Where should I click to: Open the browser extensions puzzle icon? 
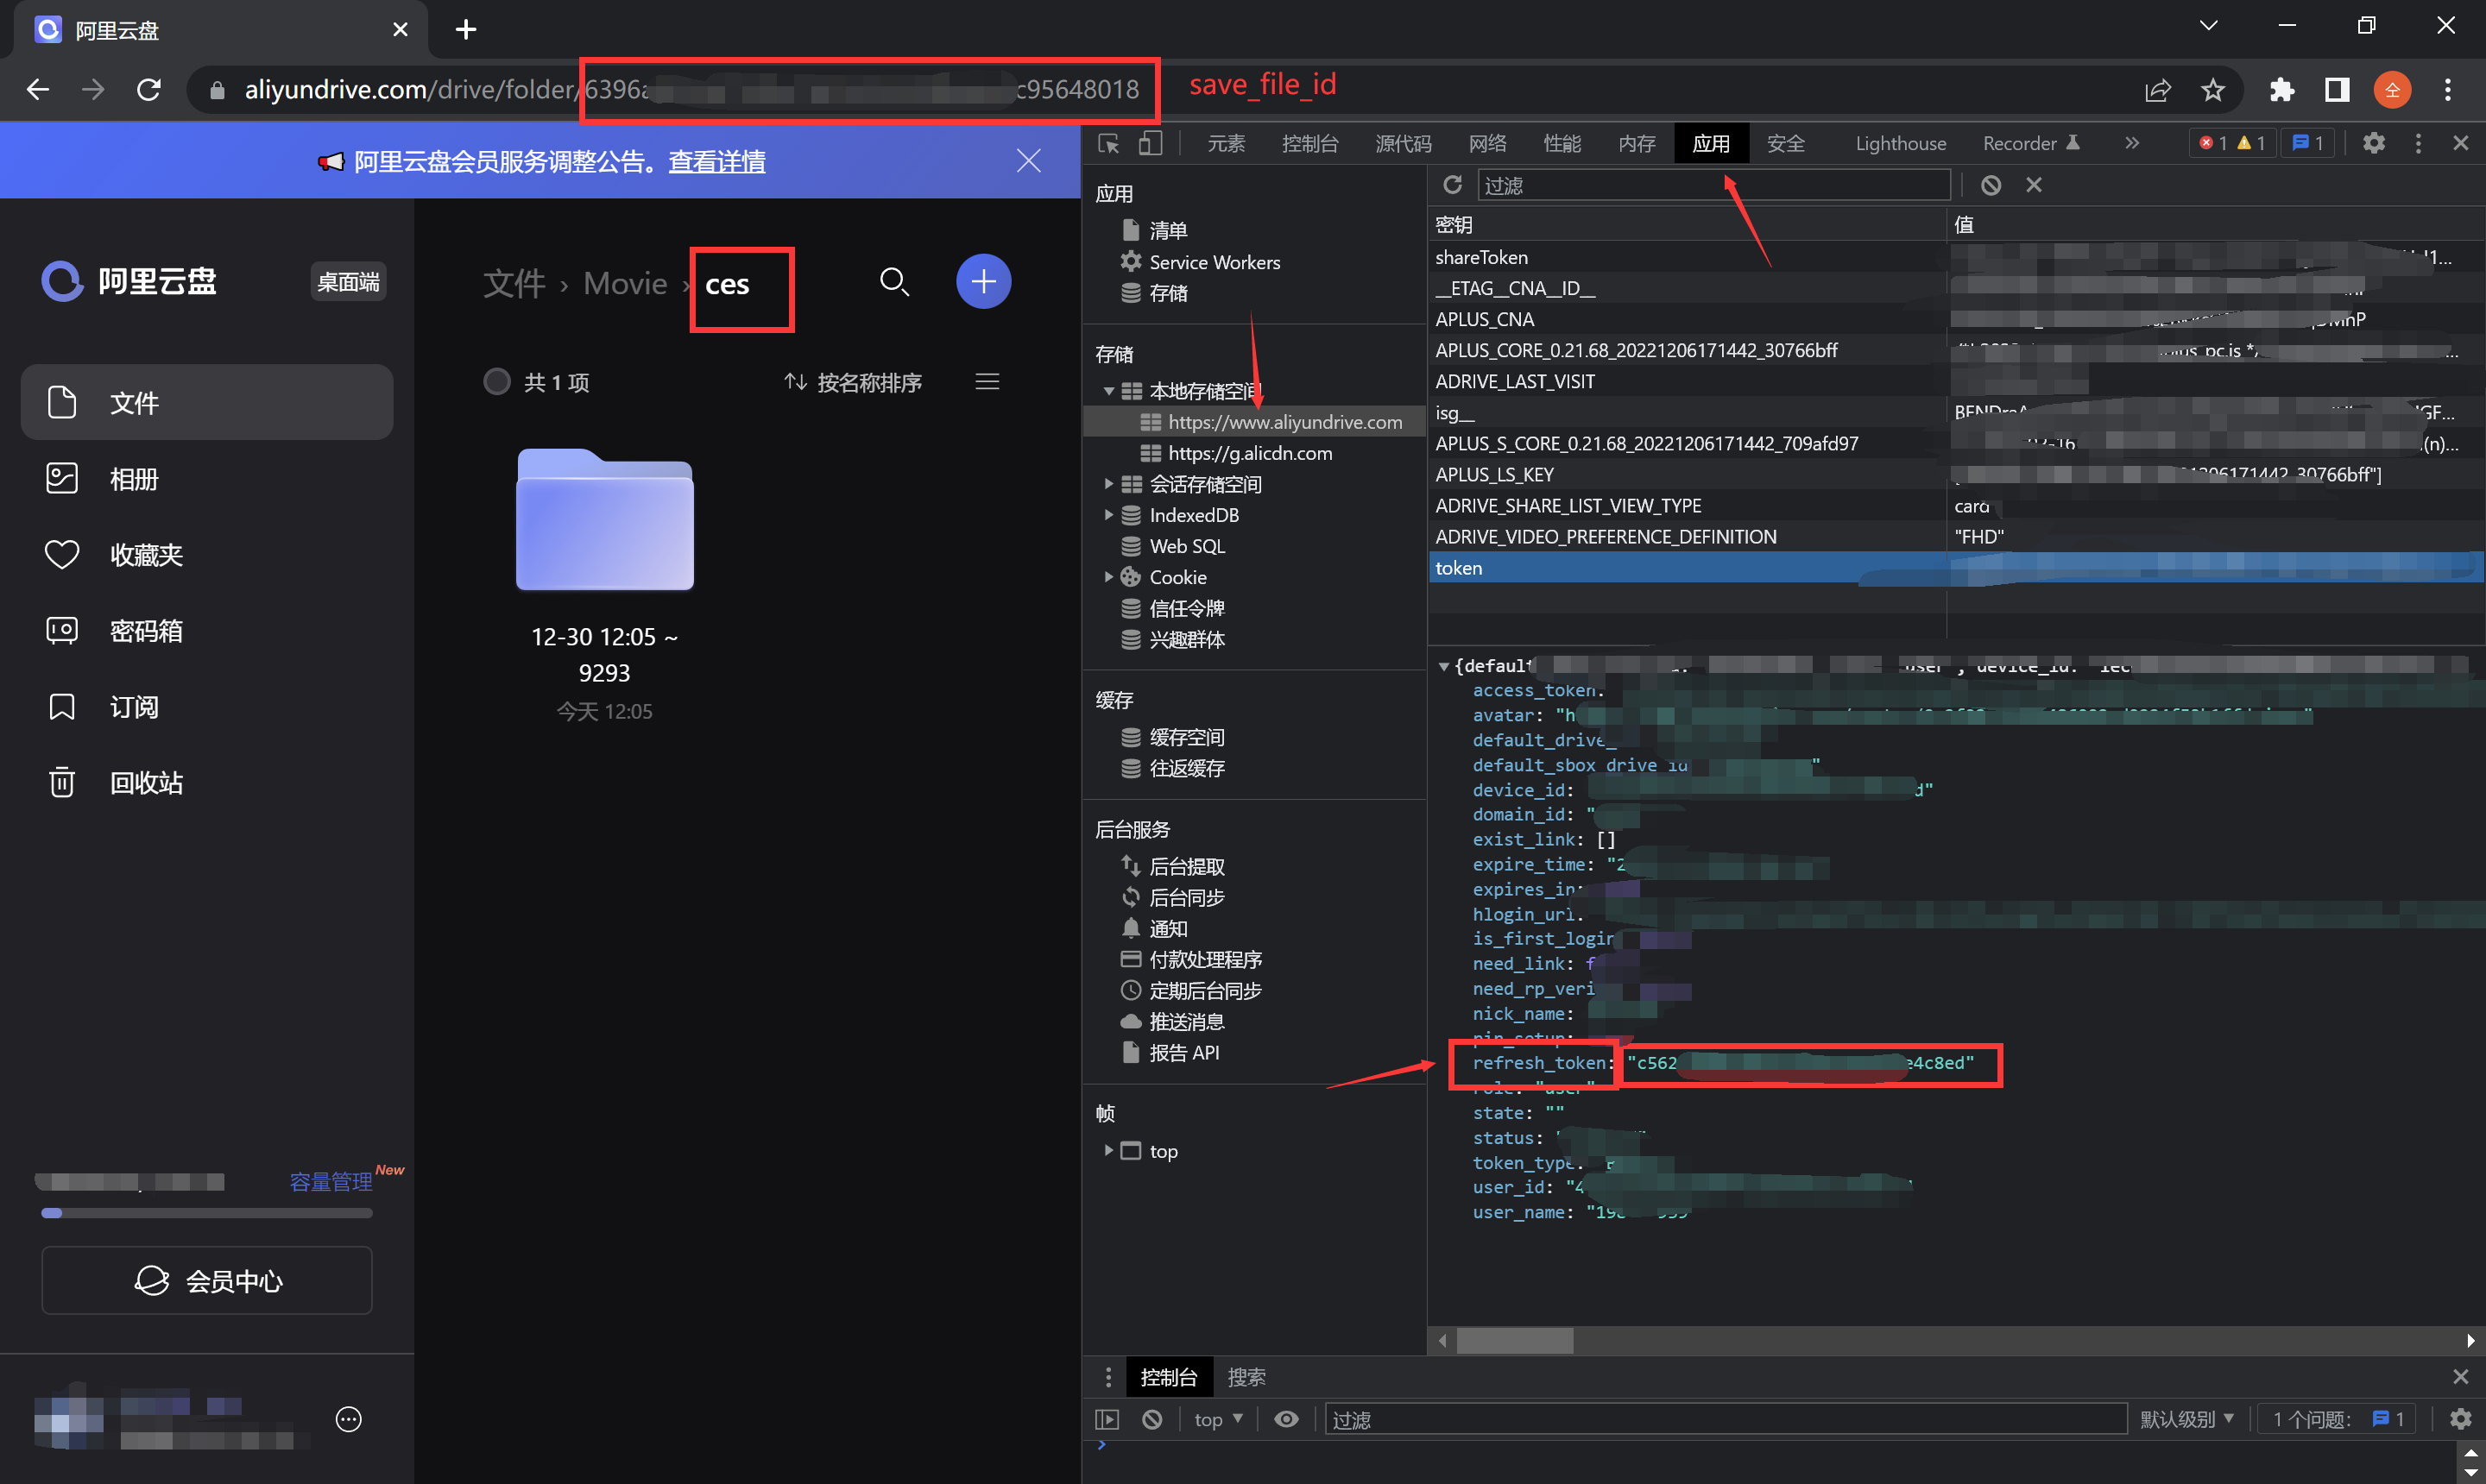pyautogui.click(x=2281, y=90)
